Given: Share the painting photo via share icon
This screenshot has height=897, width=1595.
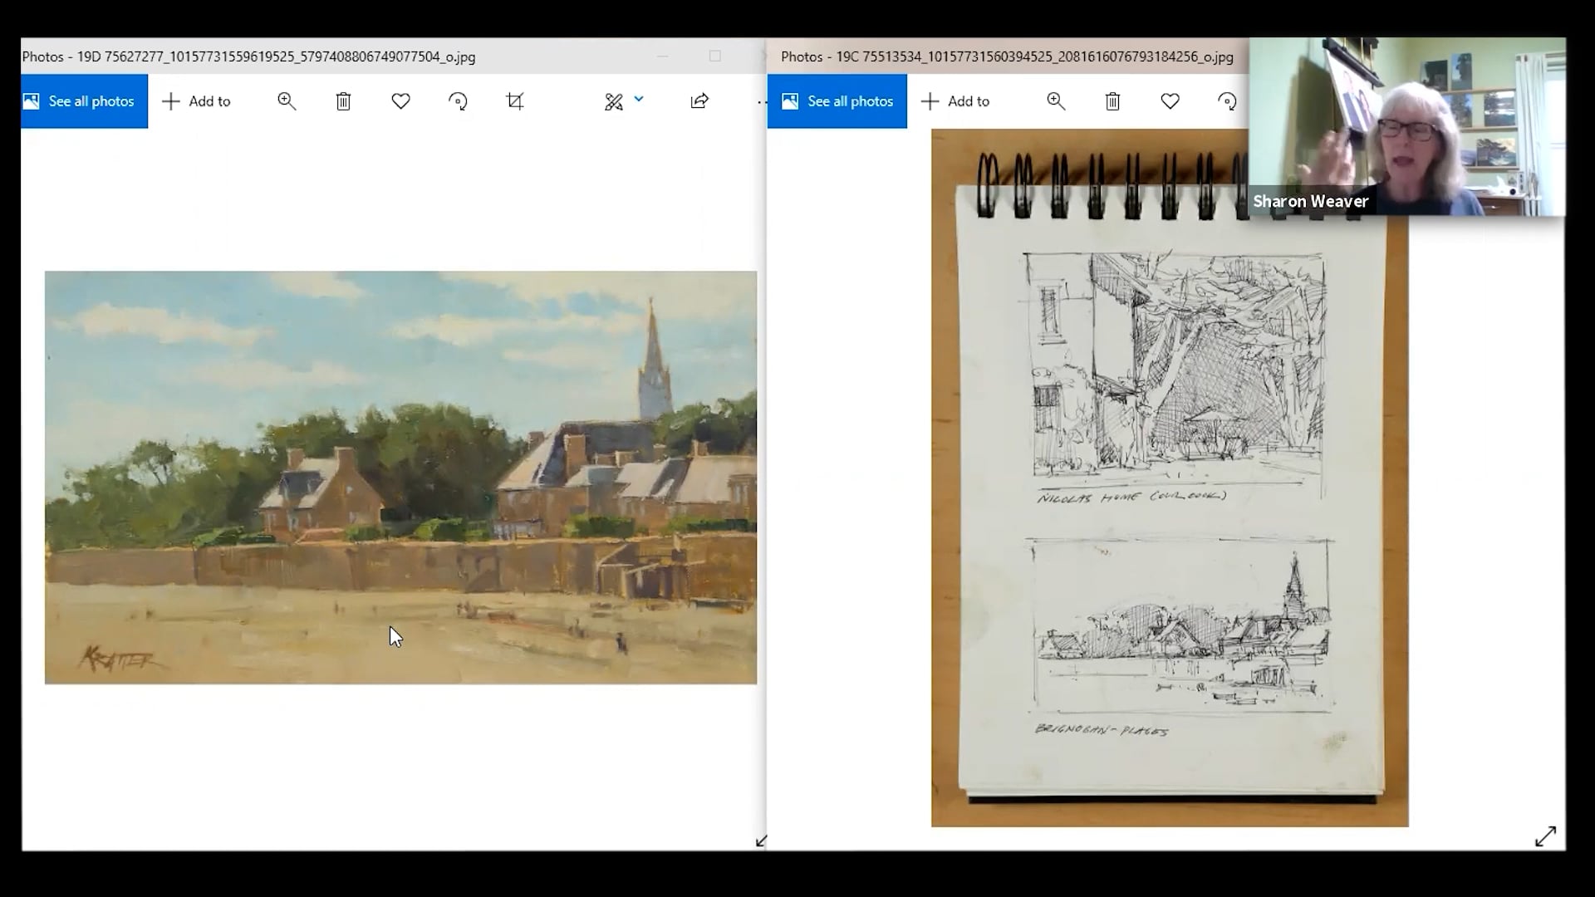Looking at the screenshot, I should pyautogui.click(x=699, y=101).
